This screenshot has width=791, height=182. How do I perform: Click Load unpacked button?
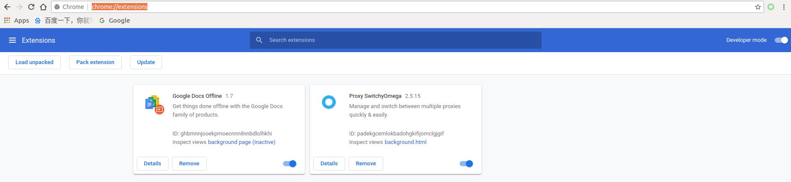pos(34,62)
